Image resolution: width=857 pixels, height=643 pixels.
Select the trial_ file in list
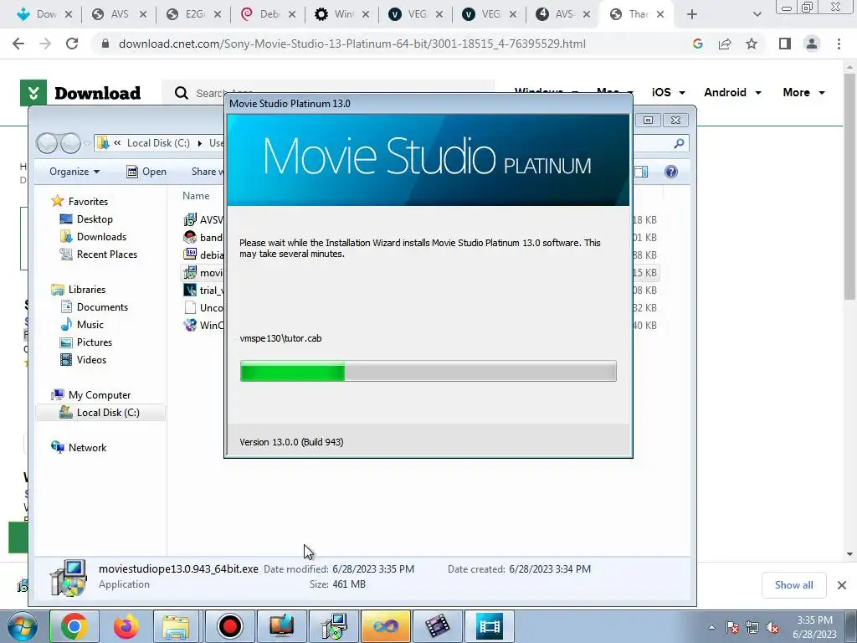click(x=204, y=291)
